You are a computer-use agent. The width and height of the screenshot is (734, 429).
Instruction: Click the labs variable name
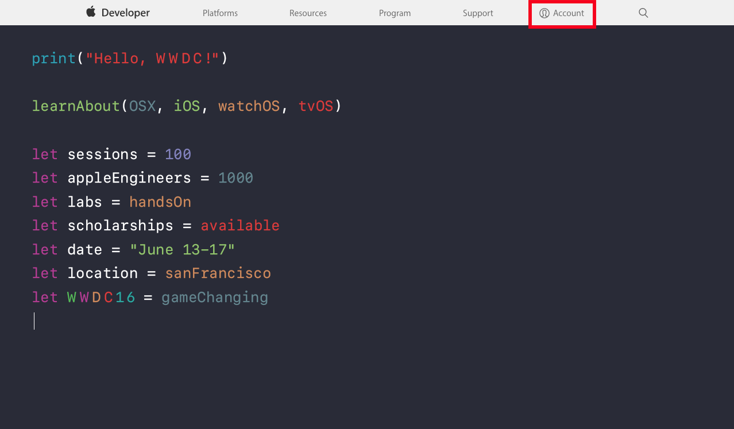pyautogui.click(x=84, y=202)
